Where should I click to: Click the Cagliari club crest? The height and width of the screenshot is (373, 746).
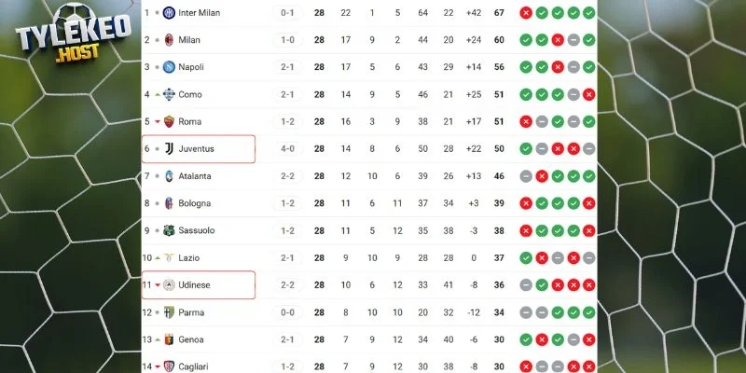169,366
